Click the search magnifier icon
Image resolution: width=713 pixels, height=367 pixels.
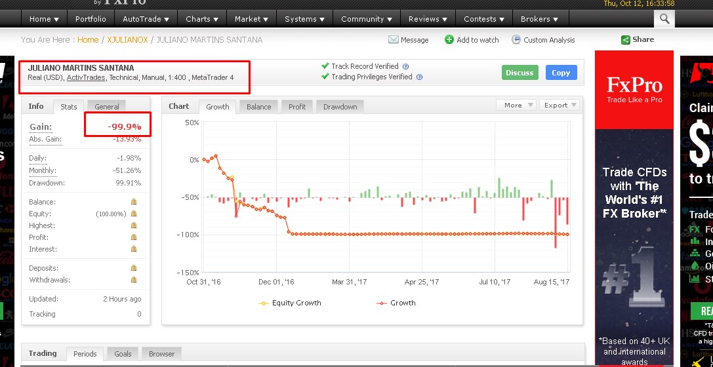coord(664,19)
